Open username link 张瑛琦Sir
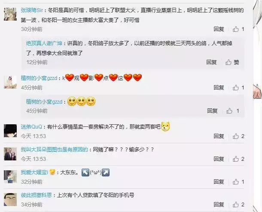 (x=32, y=10)
